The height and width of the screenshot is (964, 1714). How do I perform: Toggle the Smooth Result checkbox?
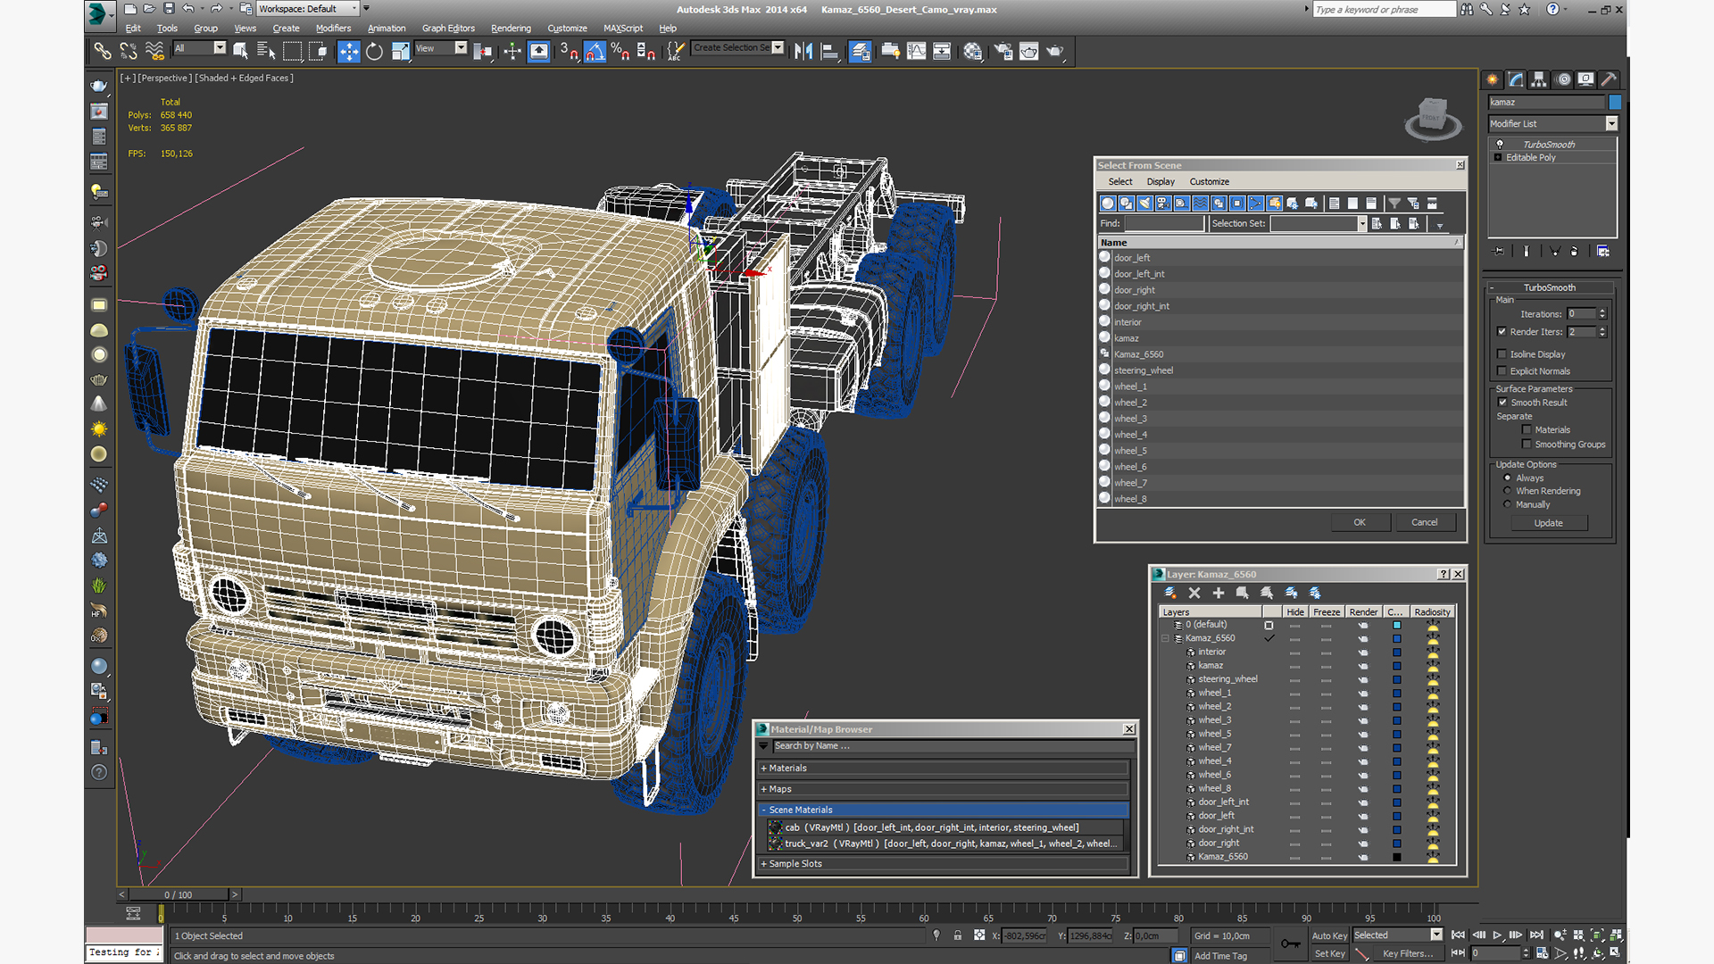tap(1502, 403)
